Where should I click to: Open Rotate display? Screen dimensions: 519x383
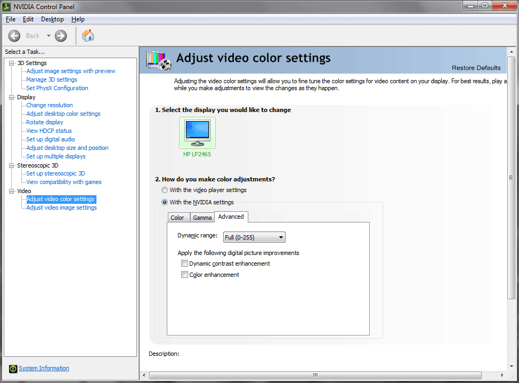(45, 122)
